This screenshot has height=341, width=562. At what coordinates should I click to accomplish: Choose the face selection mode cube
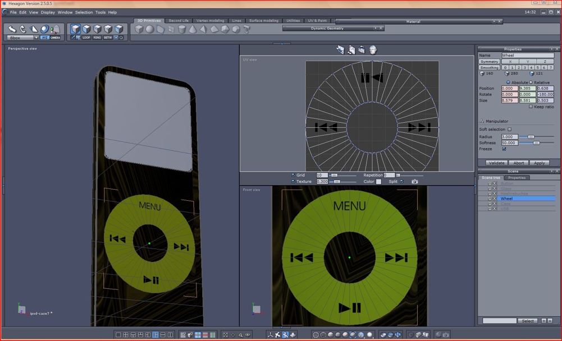click(x=86, y=29)
